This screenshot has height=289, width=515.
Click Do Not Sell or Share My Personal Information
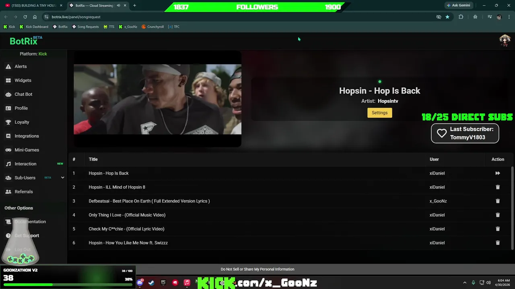click(x=257, y=269)
